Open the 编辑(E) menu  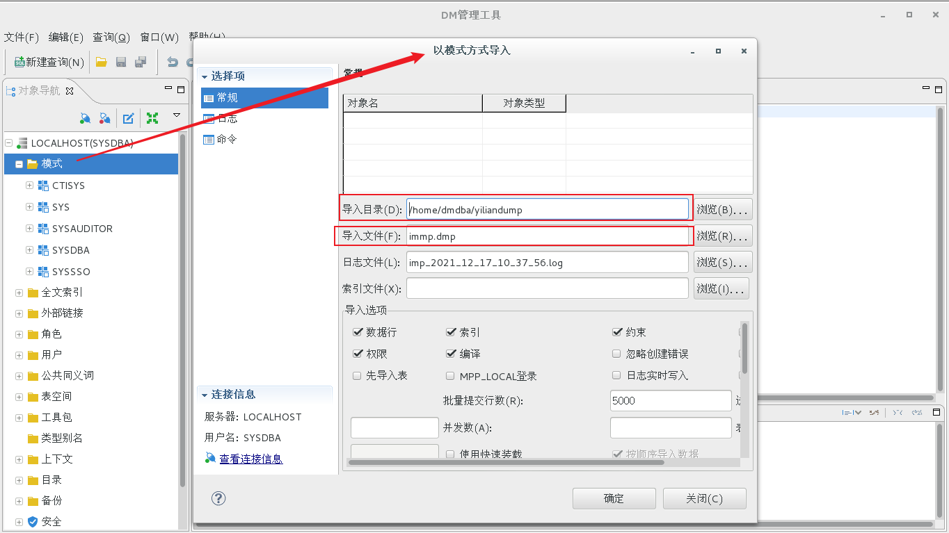click(66, 38)
